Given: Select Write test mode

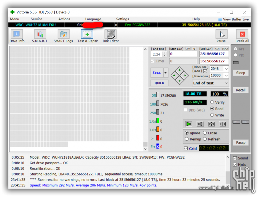Looking at the screenshot, I should (212, 115).
